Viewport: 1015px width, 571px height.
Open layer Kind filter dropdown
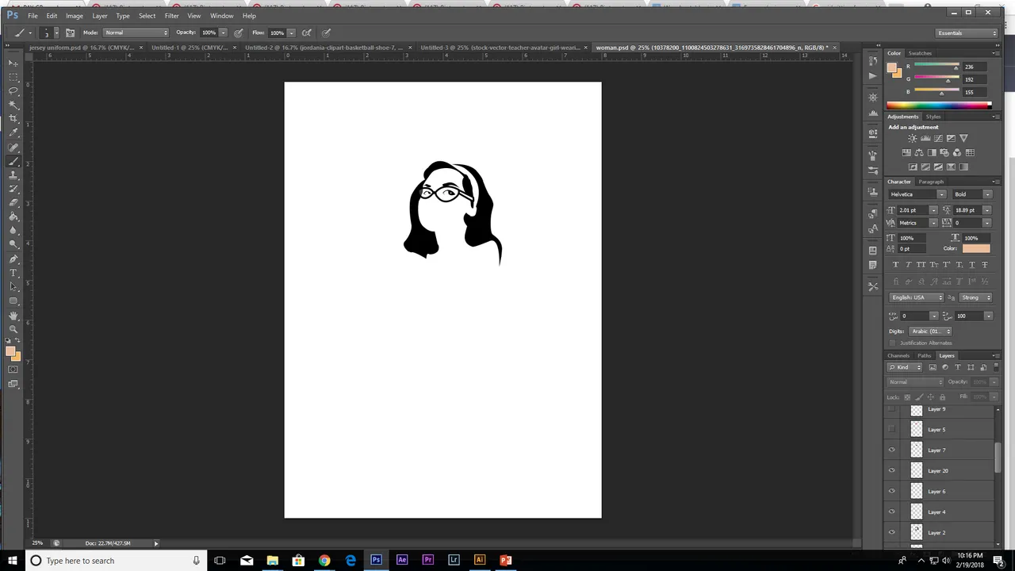point(906,367)
